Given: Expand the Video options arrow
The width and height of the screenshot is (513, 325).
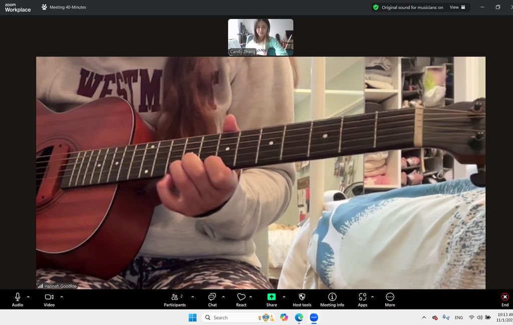Looking at the screenshot, I should (62, 297).
